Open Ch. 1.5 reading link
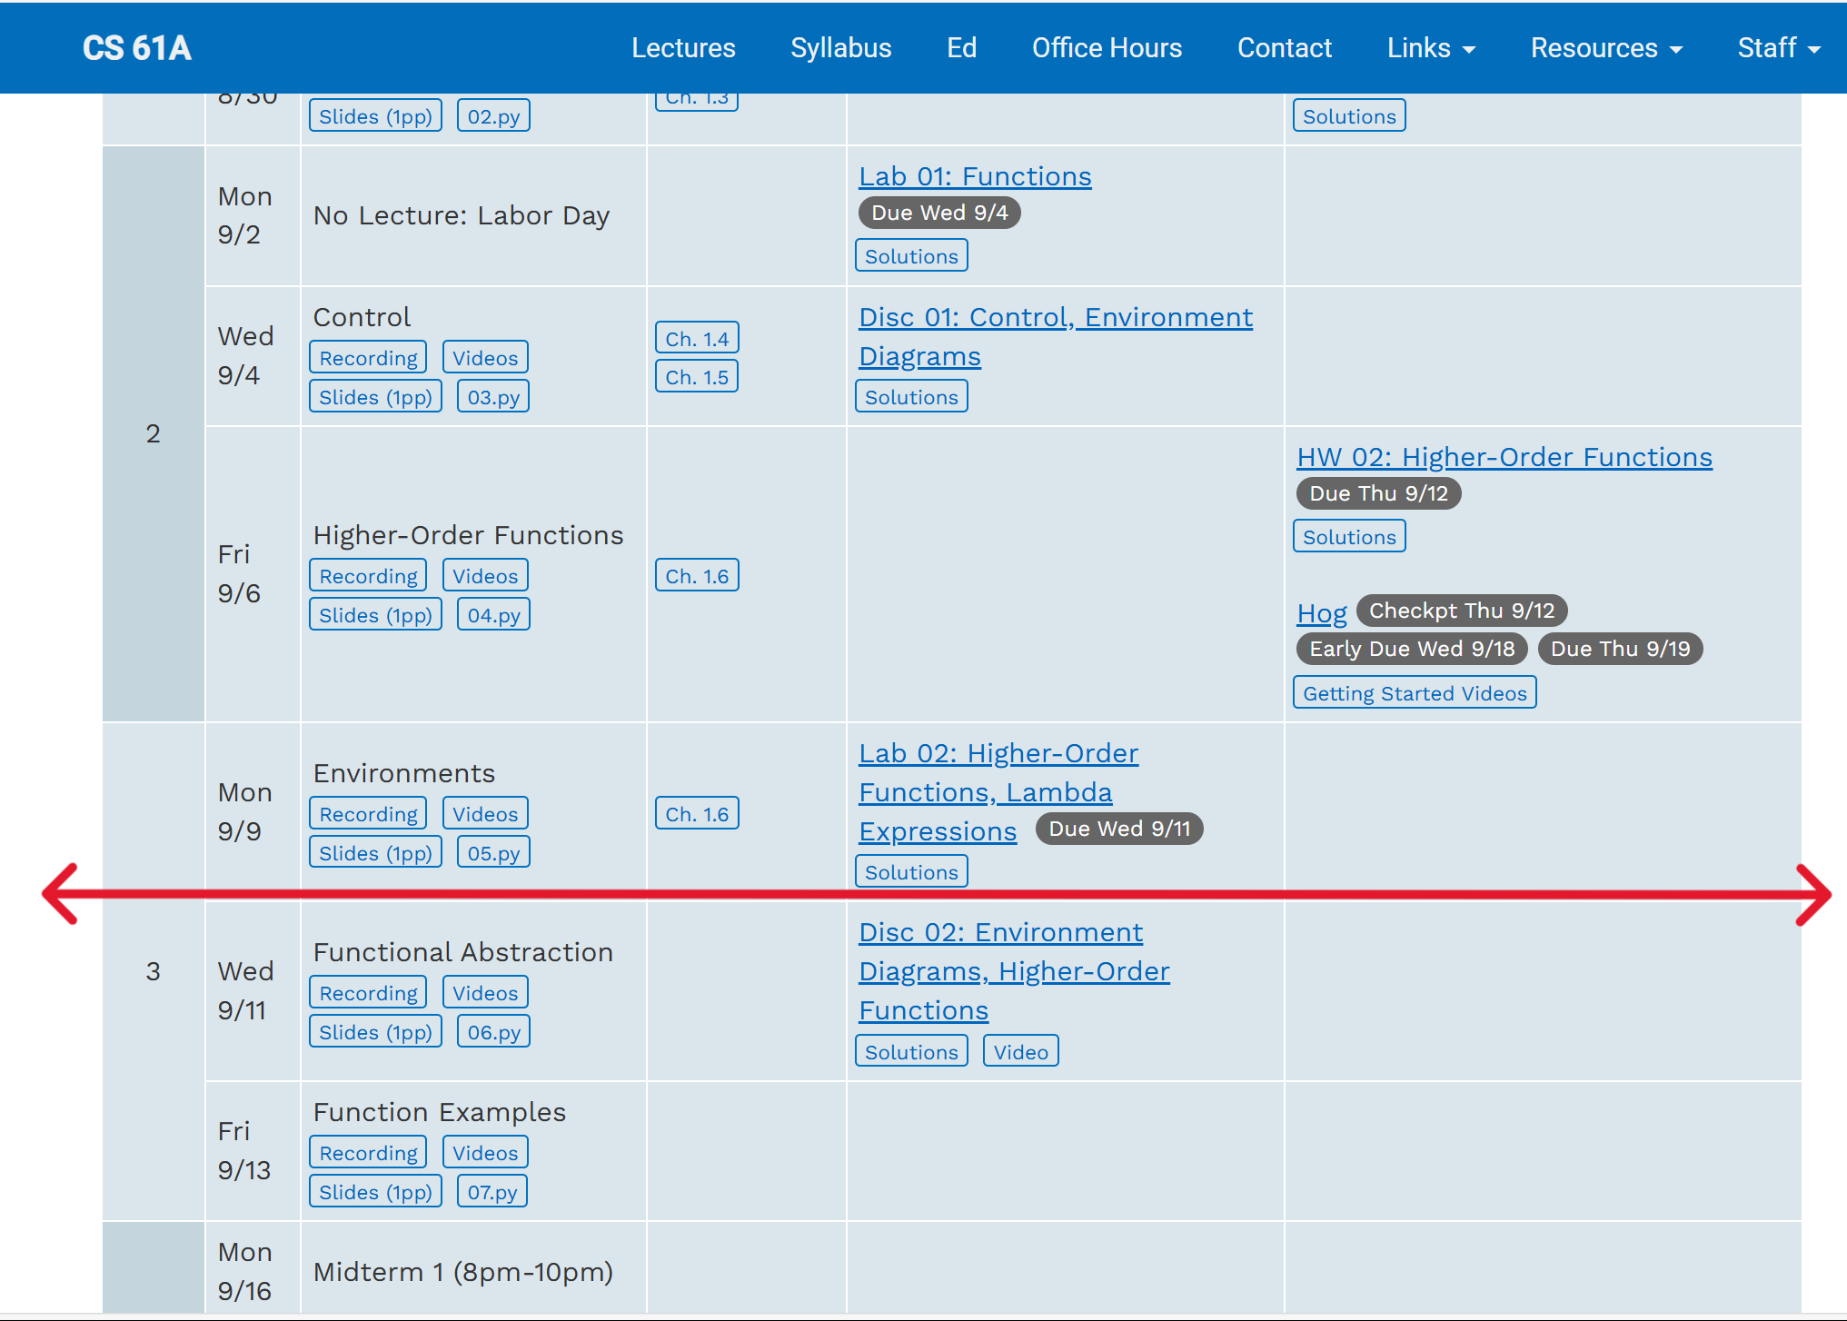The image size is (1847, 1321). [696, 377]
